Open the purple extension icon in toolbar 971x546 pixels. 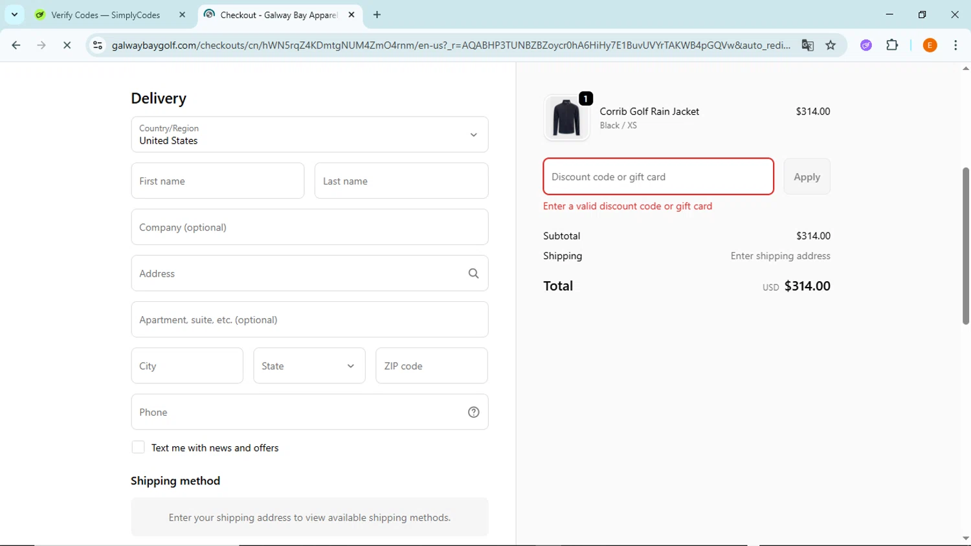tap(866, 45)
